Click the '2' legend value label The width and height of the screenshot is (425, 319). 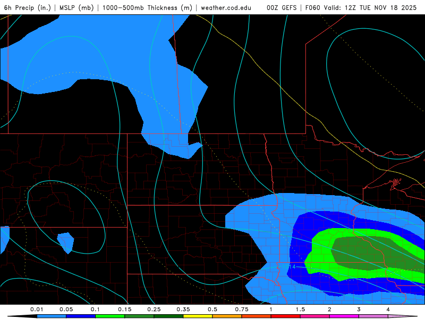tap(329, 309)
